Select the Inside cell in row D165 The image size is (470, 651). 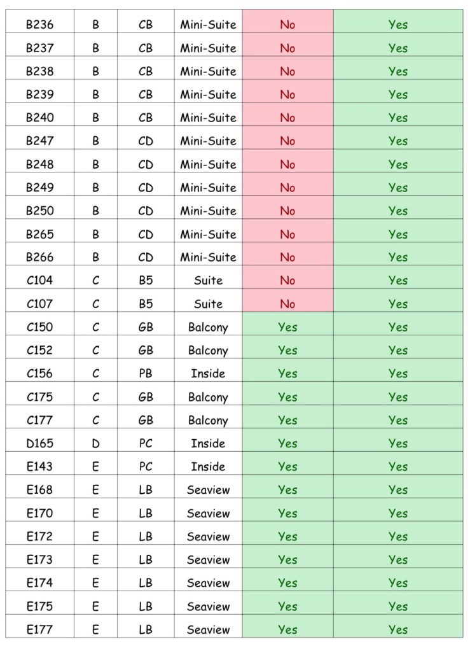pyautogui.click(x=208, y=444)
